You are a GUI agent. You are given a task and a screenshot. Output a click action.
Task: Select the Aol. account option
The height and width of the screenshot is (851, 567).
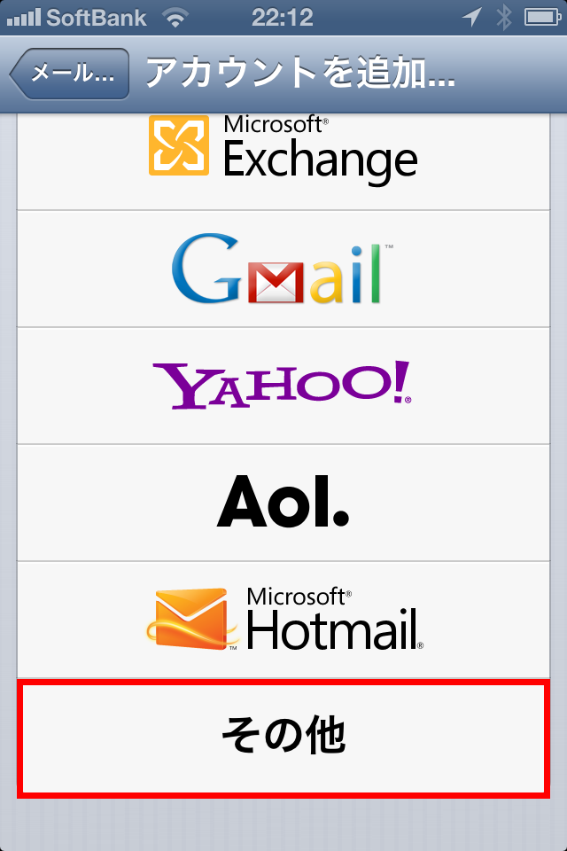pyautogui.click(x=283, y=504)
